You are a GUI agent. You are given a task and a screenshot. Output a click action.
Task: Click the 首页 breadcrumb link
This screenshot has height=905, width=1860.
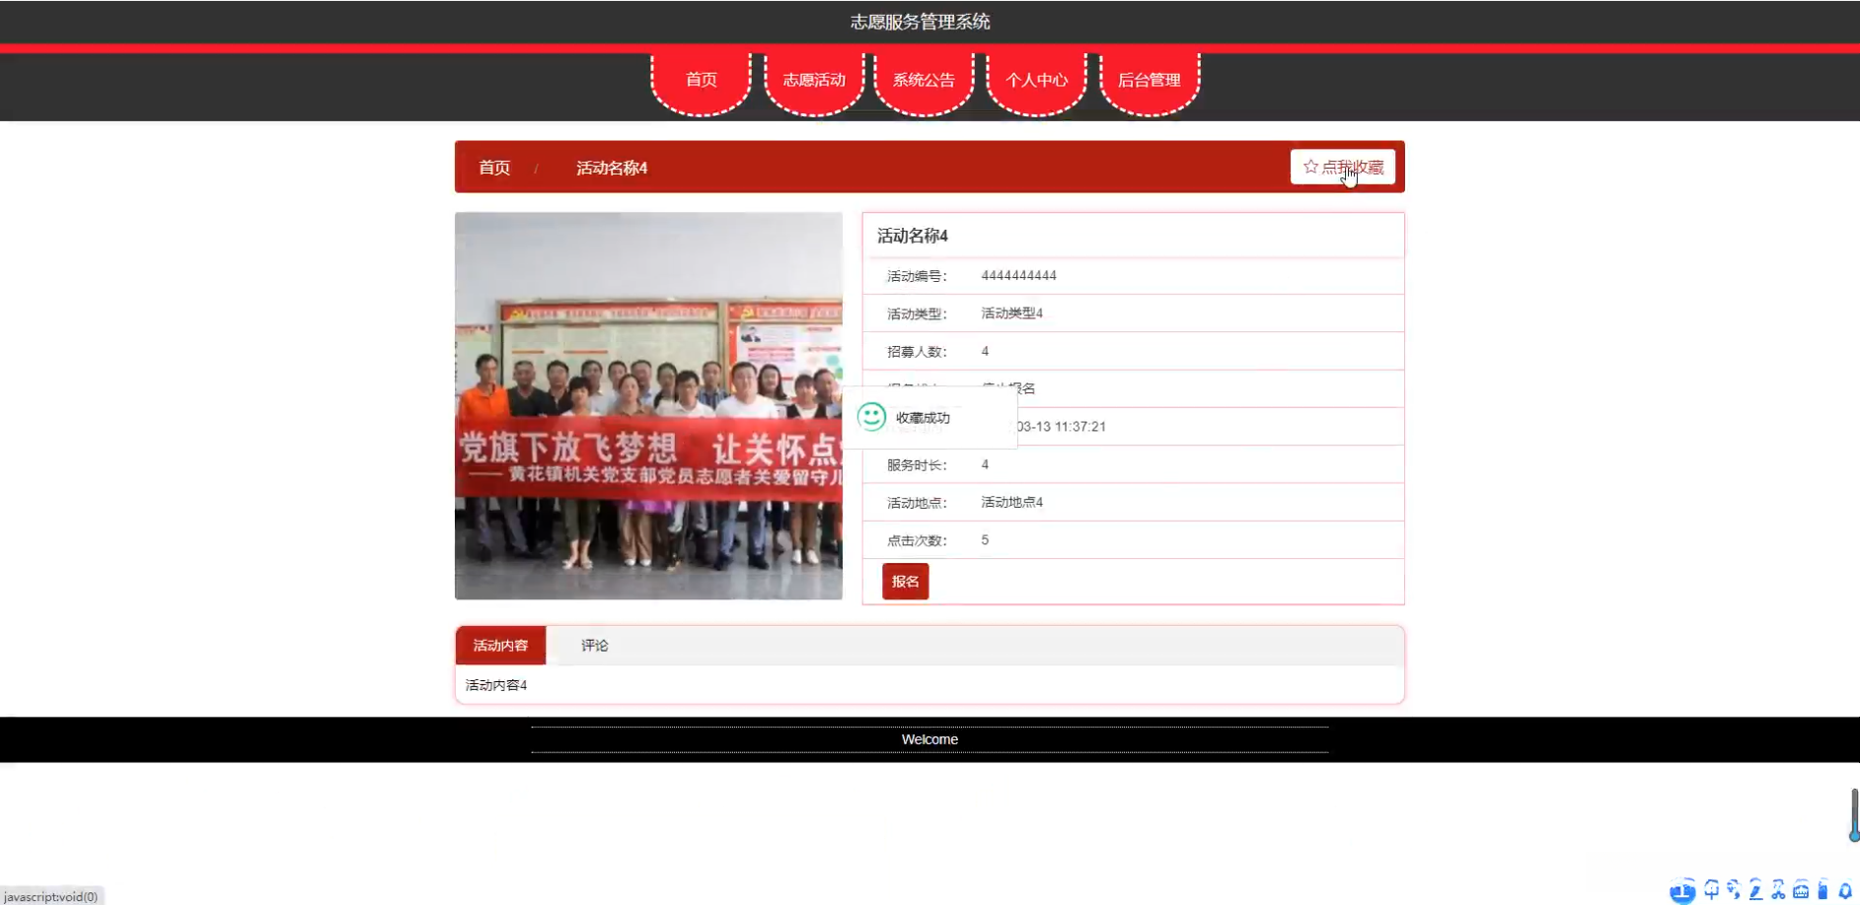[x=494, y=168]
